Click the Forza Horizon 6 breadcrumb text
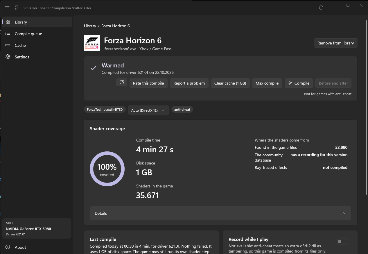368x254 pixels. click(116, 26)
